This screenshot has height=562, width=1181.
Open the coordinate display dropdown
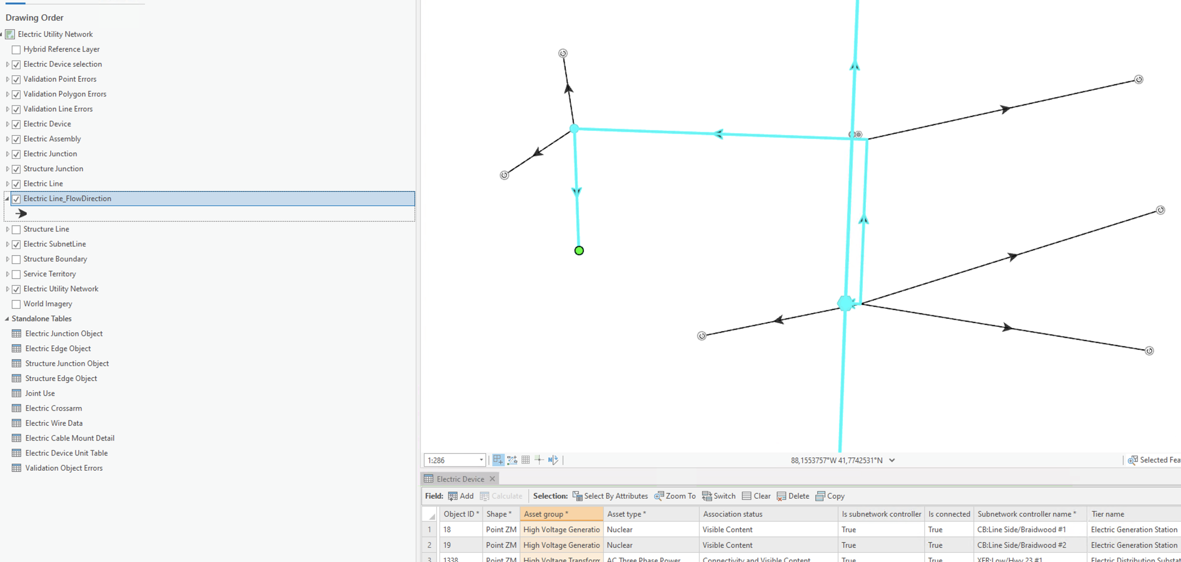pos(891,460)
